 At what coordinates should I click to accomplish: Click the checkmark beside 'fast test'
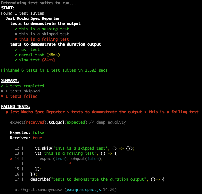16,50
